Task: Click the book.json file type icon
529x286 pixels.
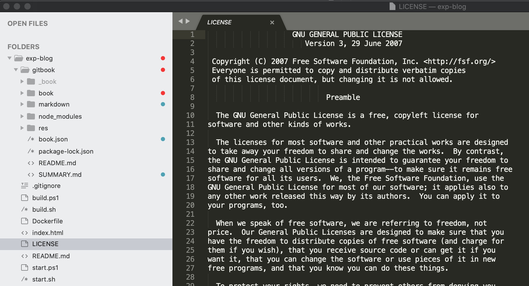Action: coord(31,139)
